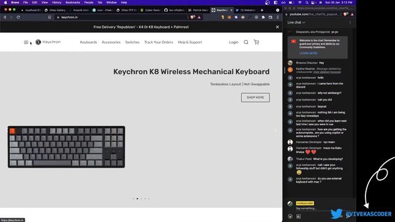
Task: View deleted message link in chat
Action: pyautogui.click(x=327, y=72)
